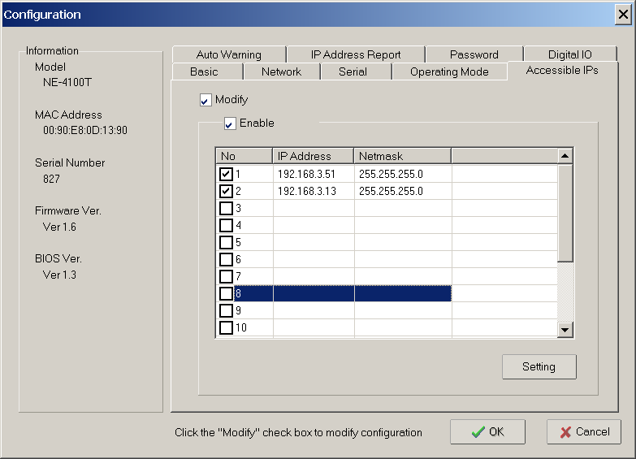Open the Digital IO tab
The height and width of the screenshot is (459, 636).
(x=570, y=54)
